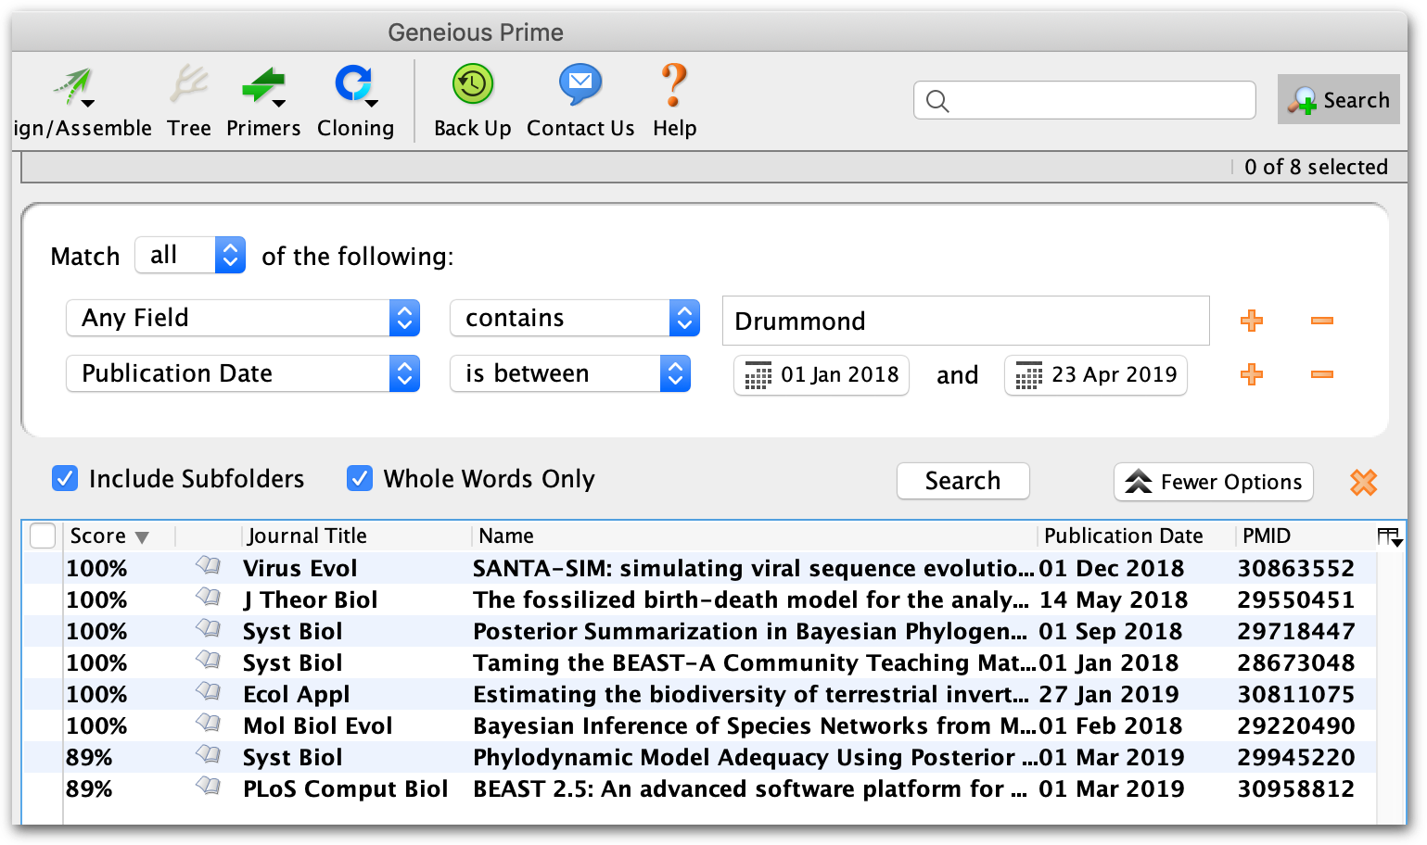The image size is (1427, 845).
Task: Toggle the Include Subfolders checkbox
Action: [65, 478]
